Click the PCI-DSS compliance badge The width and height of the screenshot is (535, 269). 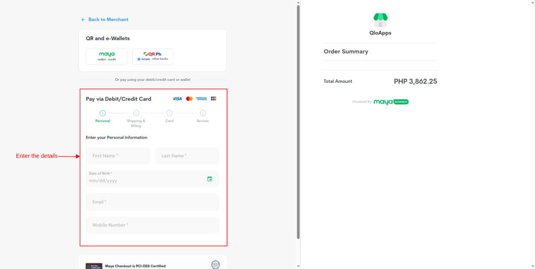(94, 266)
